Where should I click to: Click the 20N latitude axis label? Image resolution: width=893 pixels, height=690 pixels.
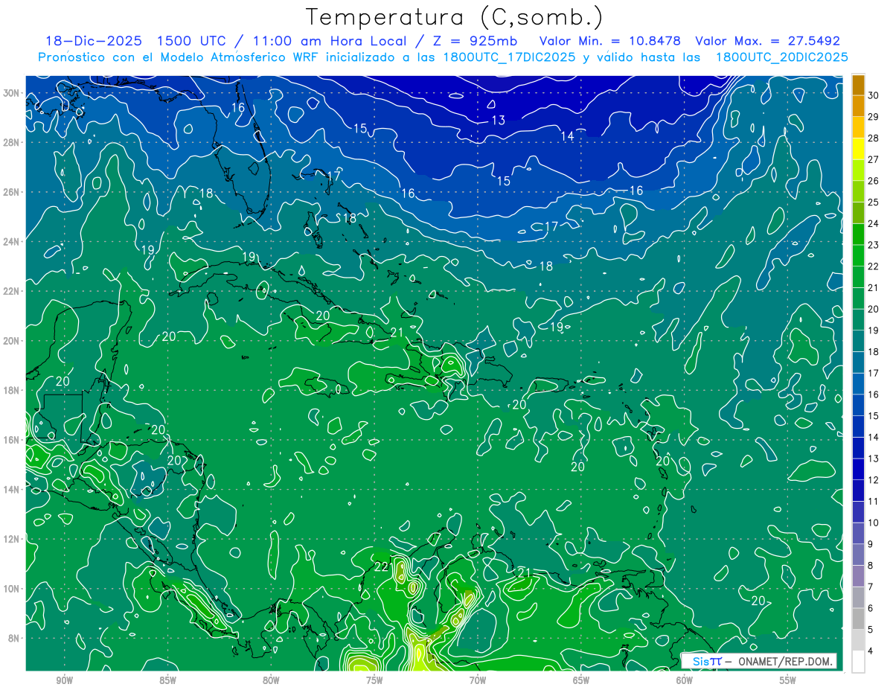click(12, 341)
